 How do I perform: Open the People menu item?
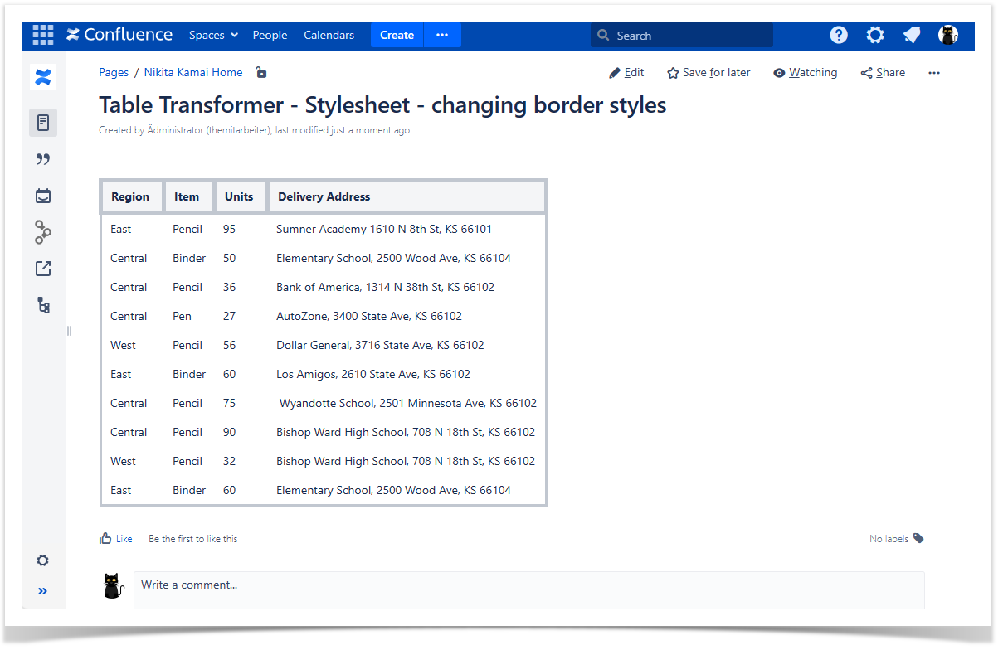[x=270, y=35]
